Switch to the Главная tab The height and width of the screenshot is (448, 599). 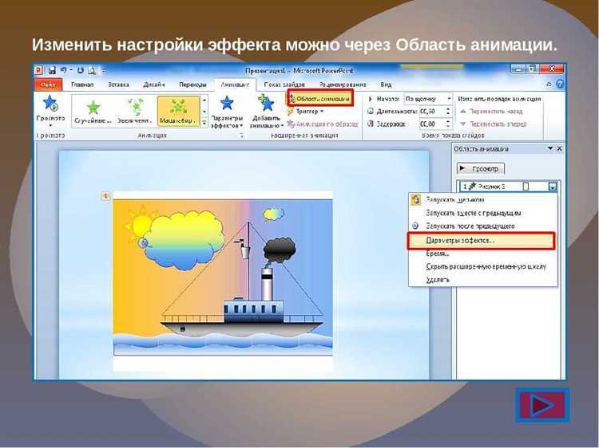pyautogui.click(x=82, y=84)
